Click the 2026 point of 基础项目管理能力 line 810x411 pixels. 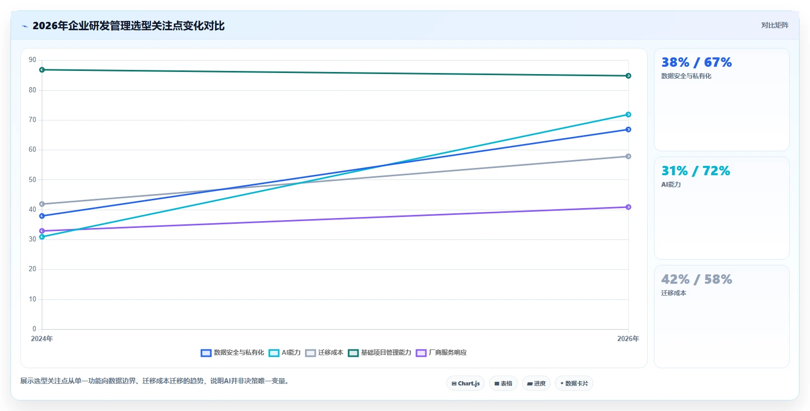point(628,76)
